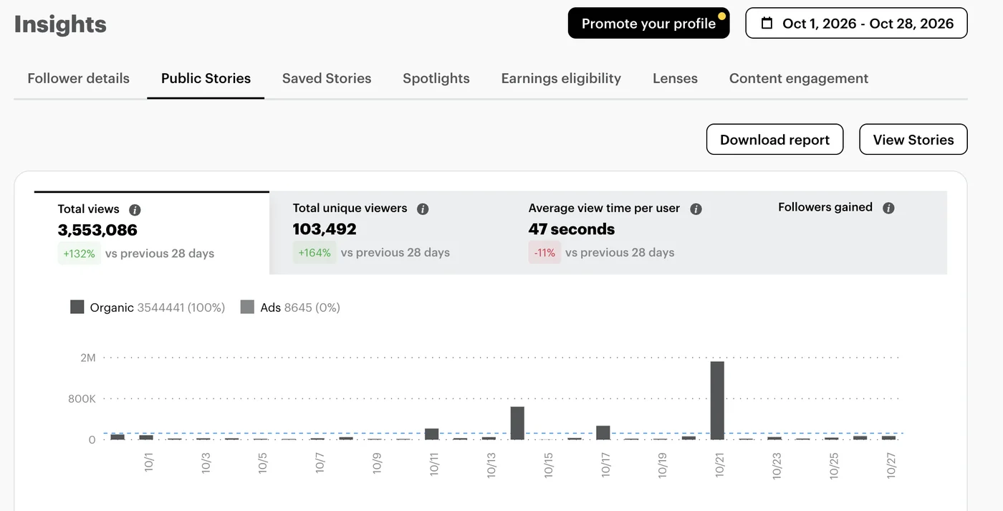Click the 47 seconds value
The height and width of the screenshot is (511, 1003).
pos(572,229)
